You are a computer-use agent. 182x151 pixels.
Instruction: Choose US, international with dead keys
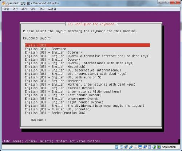click(x=76, y=74)
